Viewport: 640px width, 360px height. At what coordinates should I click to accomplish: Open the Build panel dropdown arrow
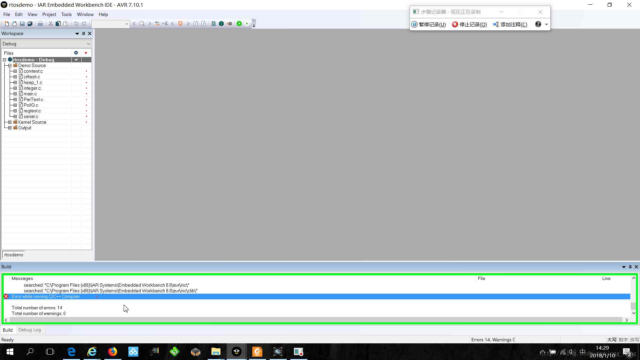[x=624, y=267]
